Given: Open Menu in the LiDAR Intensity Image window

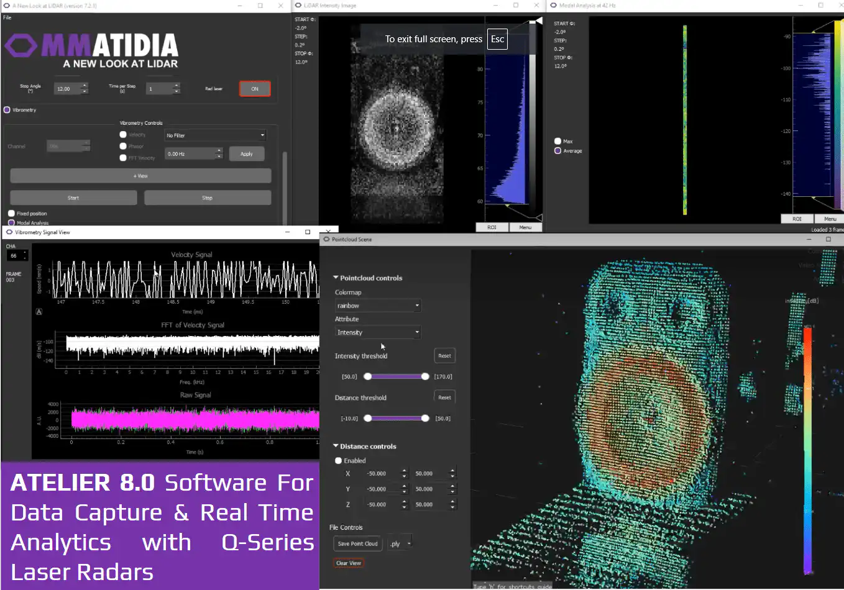Looking at the screenshot, I should (x=525, y=227).
